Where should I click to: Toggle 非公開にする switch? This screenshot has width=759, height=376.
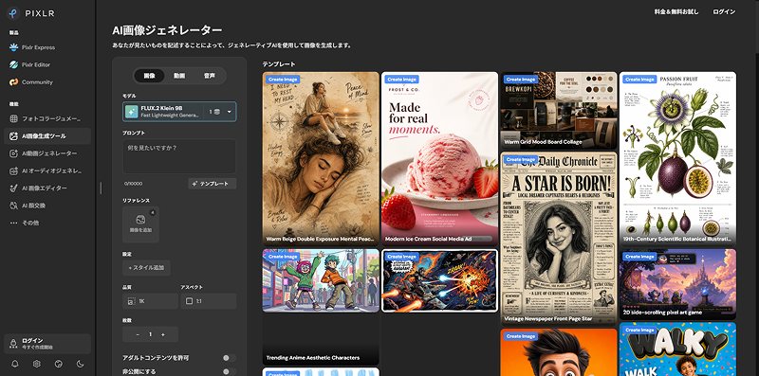(229, 371)
